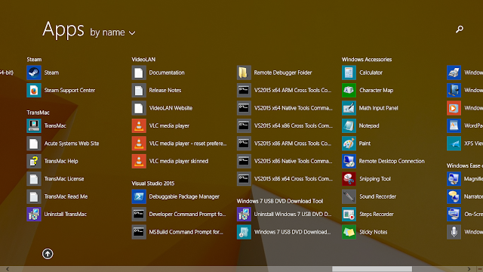Launch Windows 7 USB DVD Download icon
Screen dimensions: 483x272
click(244, 232)
